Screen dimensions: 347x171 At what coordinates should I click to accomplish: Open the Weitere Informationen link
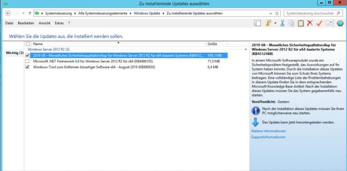268,131
